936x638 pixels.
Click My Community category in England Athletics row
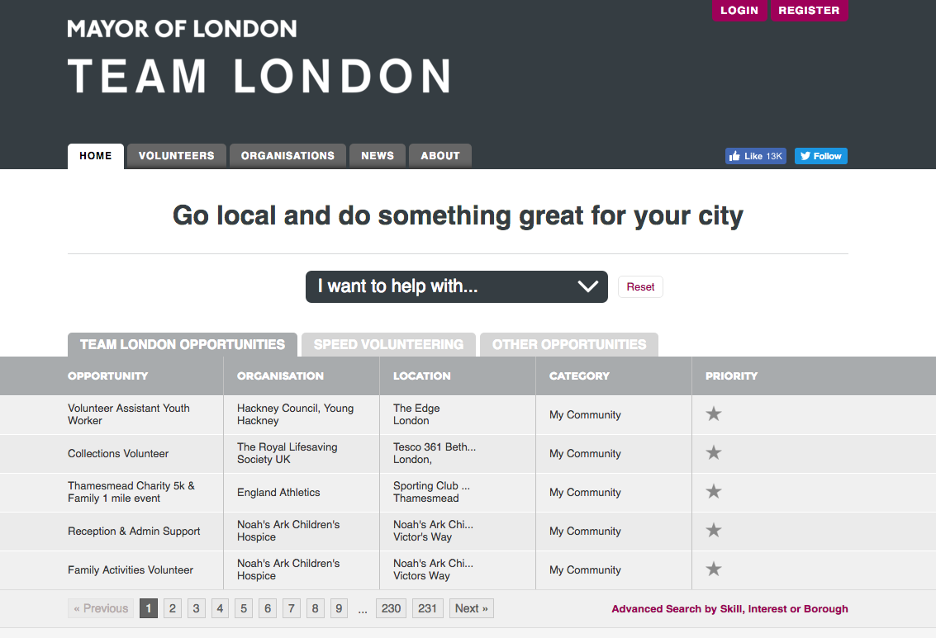[585, 492]
